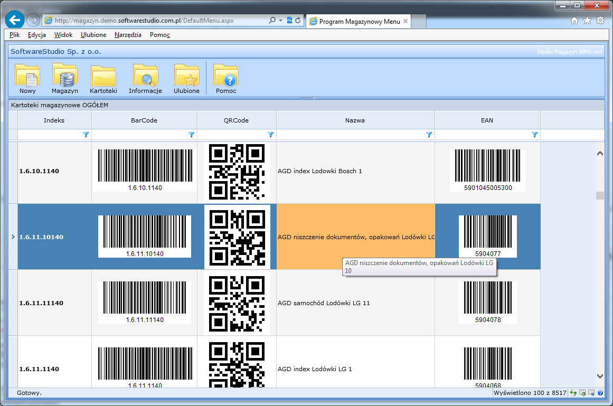Click the EAN barcode 5901045005300
Image resolution: width=613 pixels, height=406 pixels.
pos(487,170)
